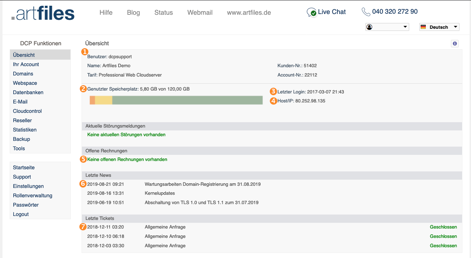Viewport: 471px width, 258px height.
Task: Select Datenbanken in the DCP Funktionen sidebar
Action: (x=28, y=92)
